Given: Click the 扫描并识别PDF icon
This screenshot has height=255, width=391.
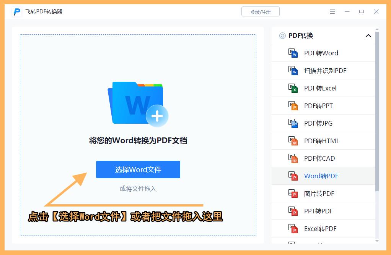Looking at the screenshot, I should tap(293, 71).
